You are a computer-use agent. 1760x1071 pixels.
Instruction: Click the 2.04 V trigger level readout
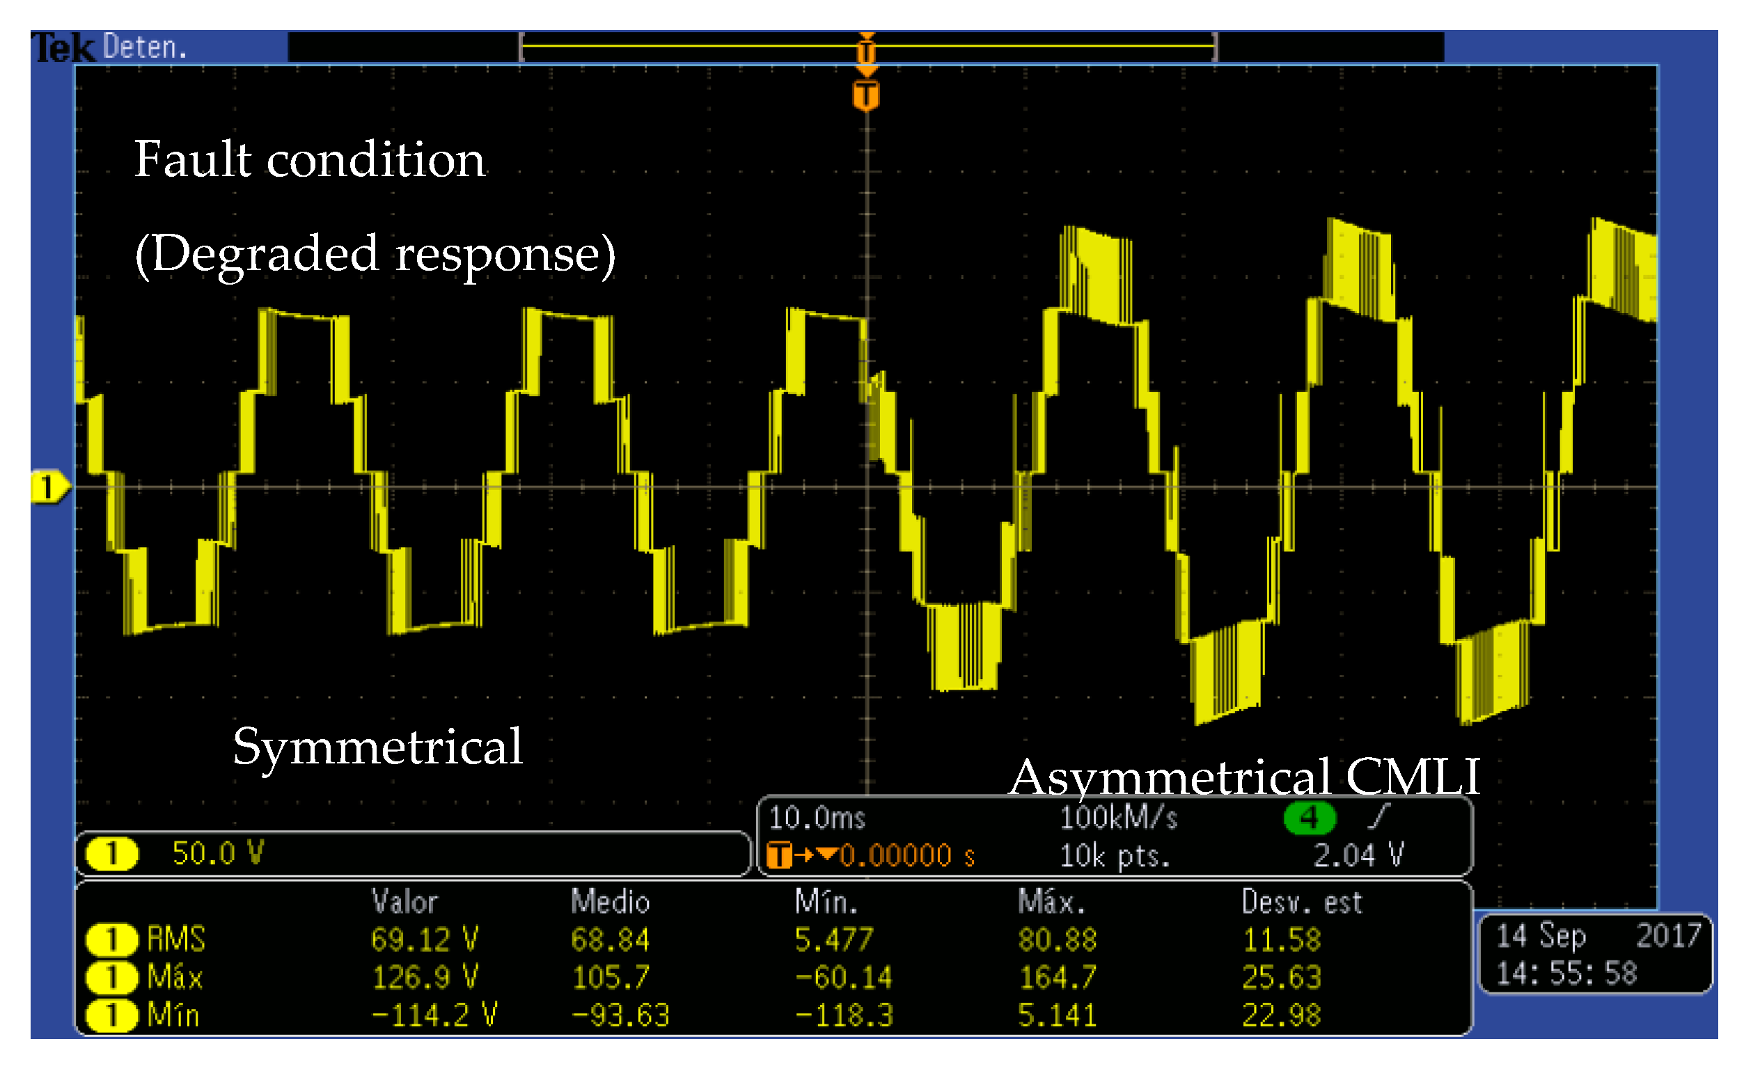pyautogui.click(x=1358, y=855)
